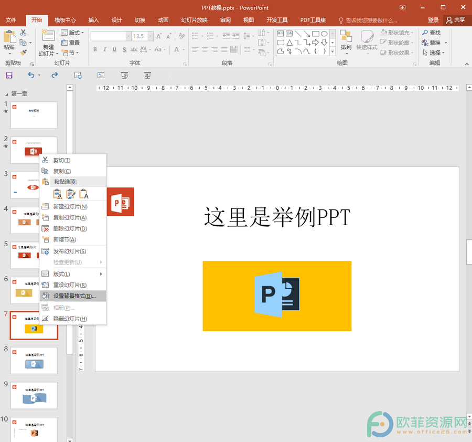Open the Layout (版式) dropdown in ribbon
Image resolution: width=472 pixels, height=442 pixels.
(72, 33)
